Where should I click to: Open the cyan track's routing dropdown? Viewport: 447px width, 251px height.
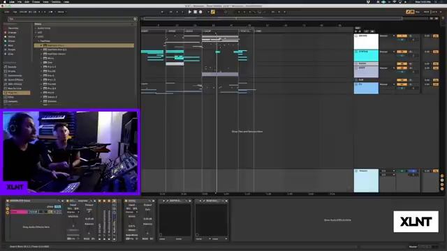click(x=387, y=52)
